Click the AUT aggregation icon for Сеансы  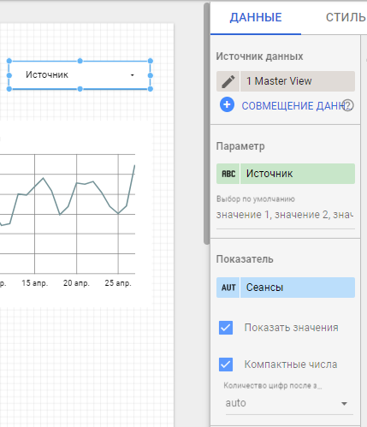click(228, 288)
